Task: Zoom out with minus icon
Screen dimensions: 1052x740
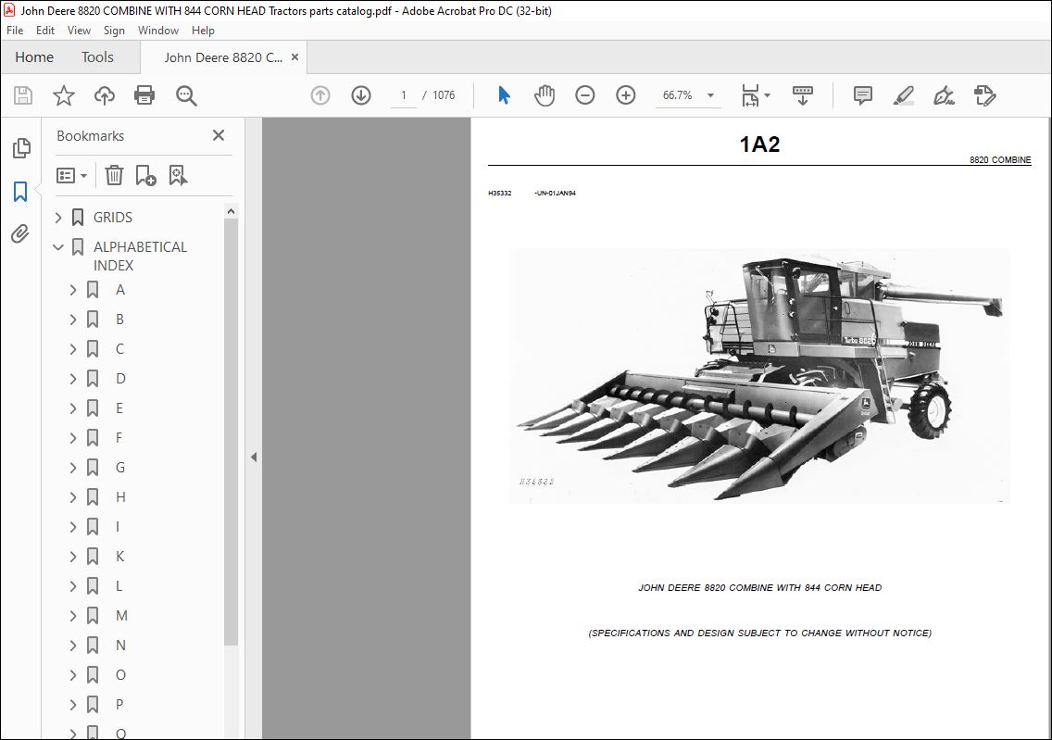Action: click(x=585, y=95)
